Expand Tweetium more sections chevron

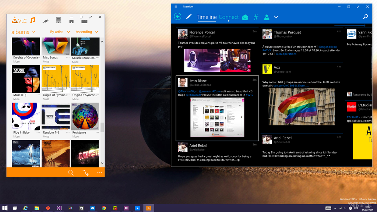pos(276,17)
